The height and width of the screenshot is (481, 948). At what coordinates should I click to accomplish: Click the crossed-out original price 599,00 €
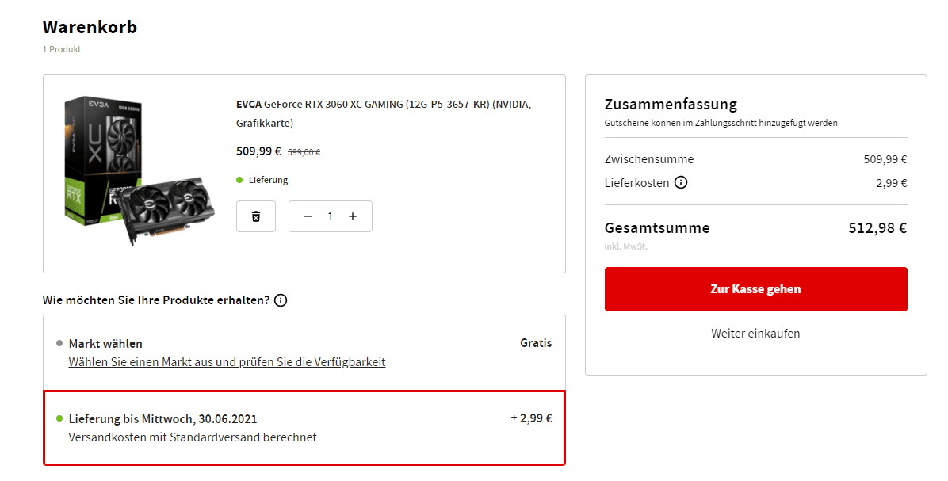pyautogui.click(x=304, y=152)
